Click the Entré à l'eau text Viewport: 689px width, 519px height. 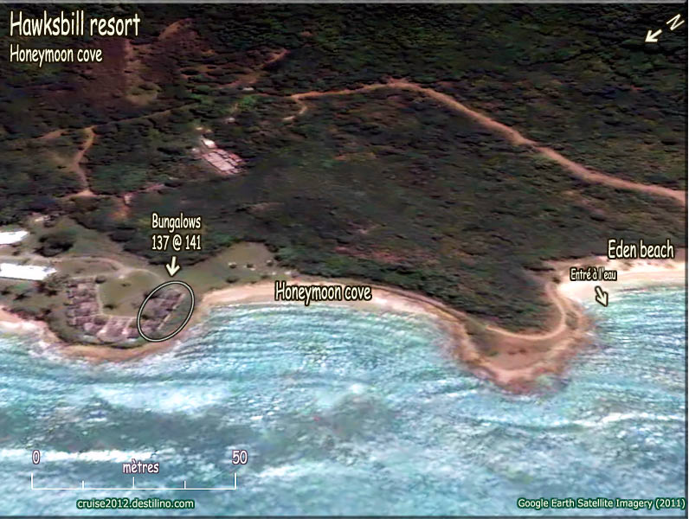tap(593, 275)
